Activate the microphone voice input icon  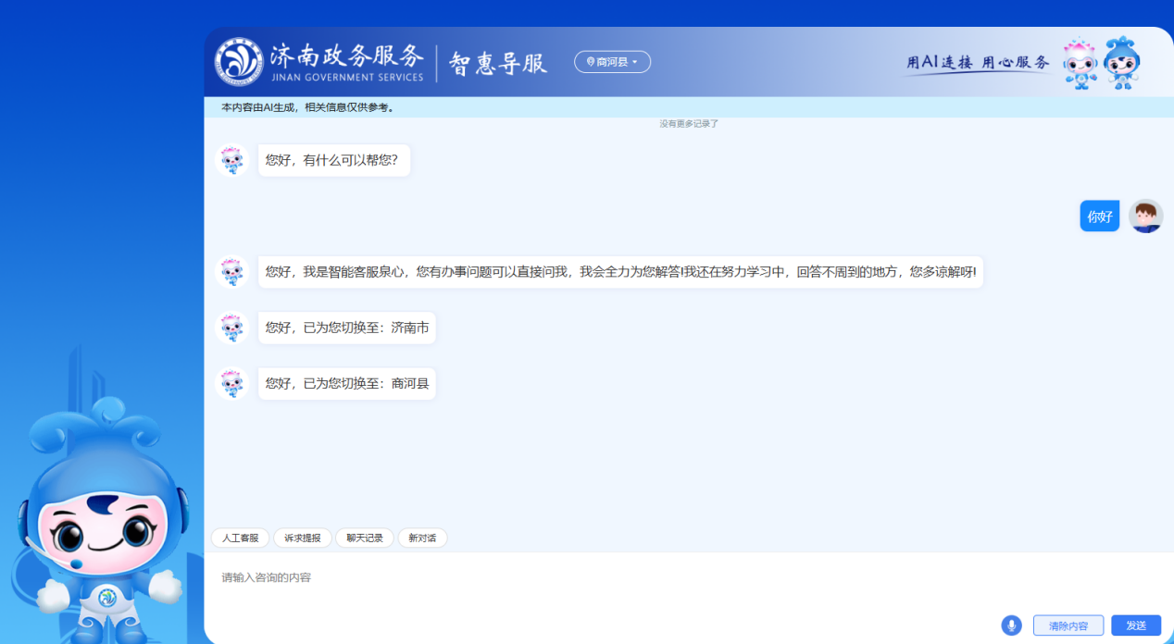pyautogui.click(x=1011, y=625)
